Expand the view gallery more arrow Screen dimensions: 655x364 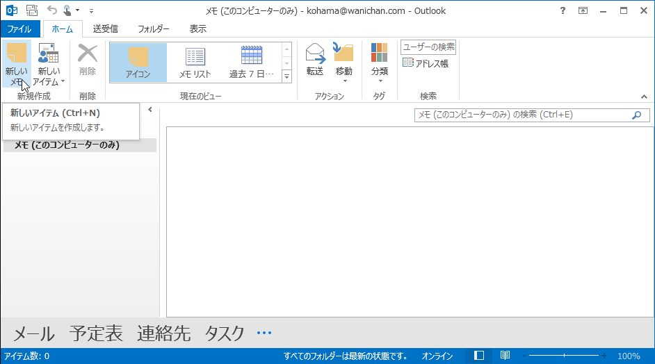click(x=286, y=77)
